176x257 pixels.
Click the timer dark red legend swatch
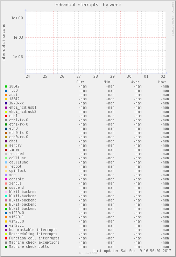6,150
